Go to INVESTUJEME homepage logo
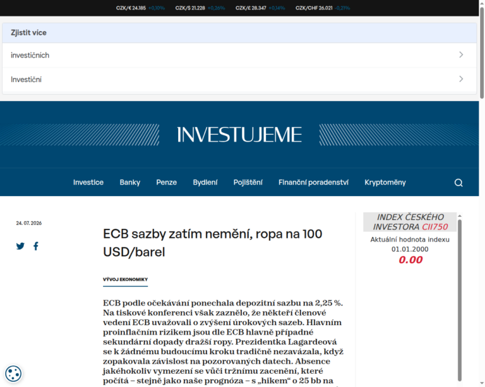 tap(239, 135)
